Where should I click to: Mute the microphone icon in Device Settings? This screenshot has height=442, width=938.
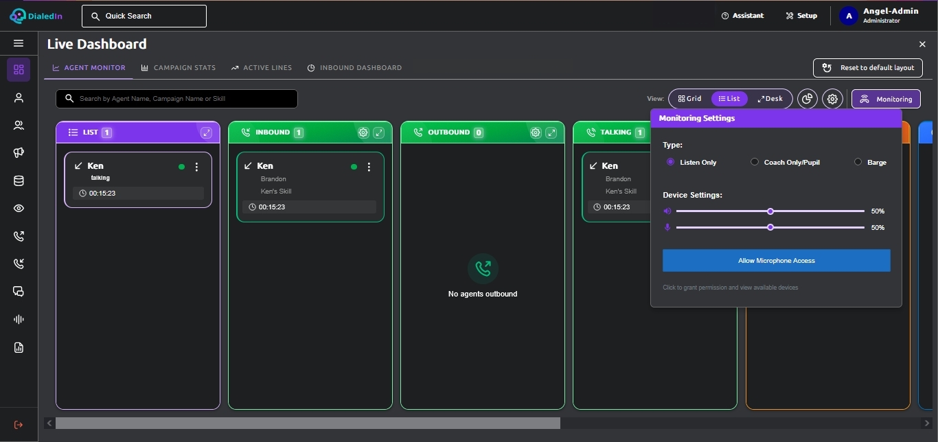point(667,227)
